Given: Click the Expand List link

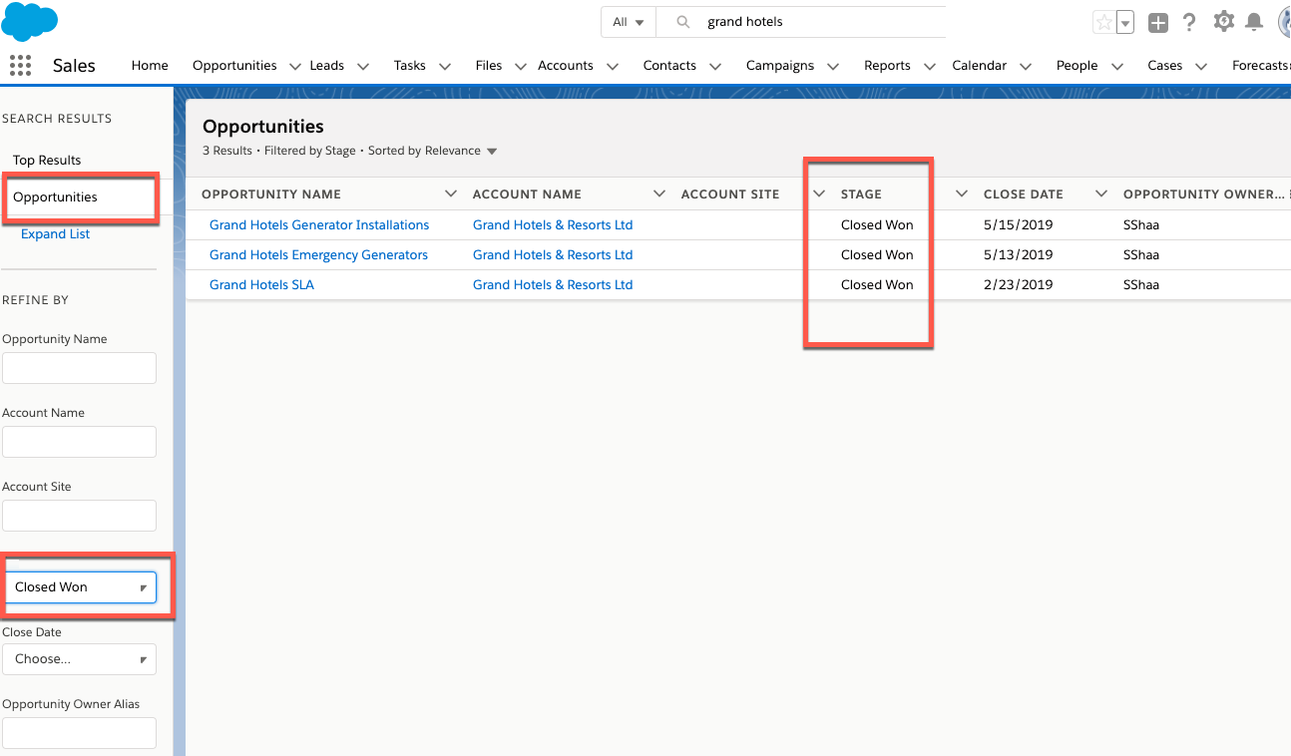Looking at the screenshot, I should (56, 234).
